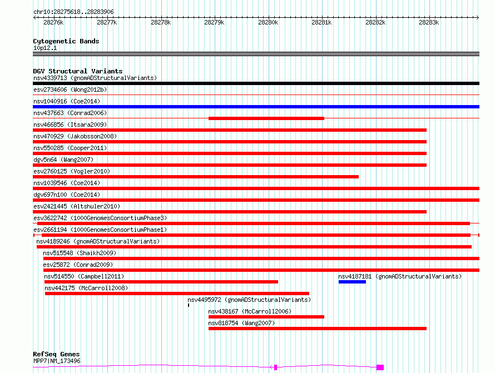Click the esv2760125 (Vogler2010) label

72,171
